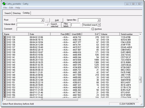
Task: Click used size 4487.321
Action: [x=77, y=85]
